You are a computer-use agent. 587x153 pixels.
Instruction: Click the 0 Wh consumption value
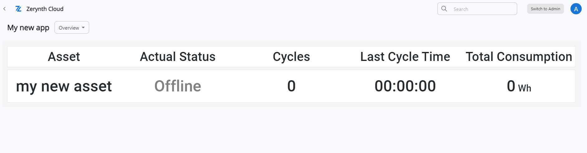[x=519, y=86]
